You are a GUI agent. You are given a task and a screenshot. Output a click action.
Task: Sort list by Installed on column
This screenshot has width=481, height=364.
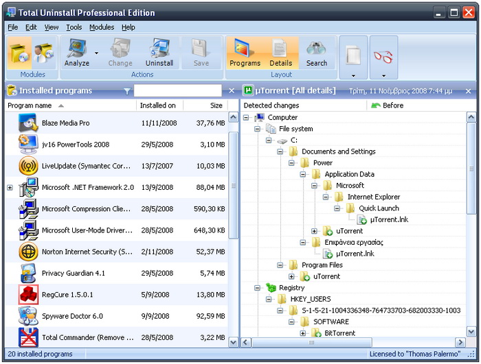tap(158, 106)
